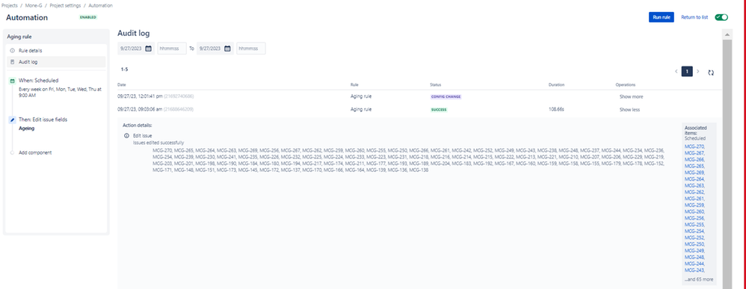Refresh the audit log with the reload icon
This screenshot has width=746, height=289.
point(711,72)
